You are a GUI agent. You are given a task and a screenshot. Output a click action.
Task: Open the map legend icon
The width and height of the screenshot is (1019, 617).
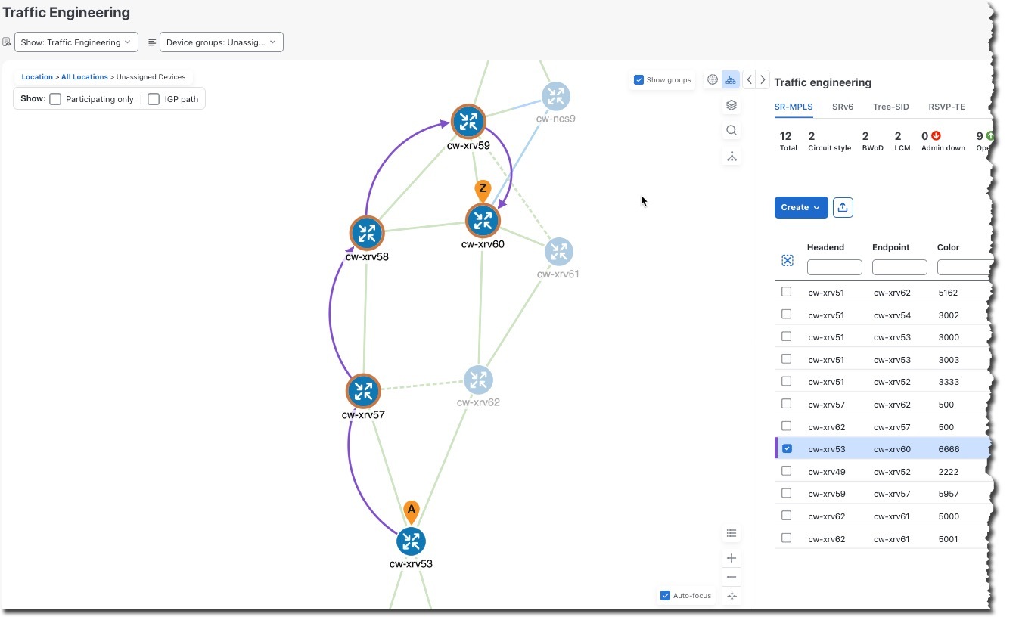point(731,533)
